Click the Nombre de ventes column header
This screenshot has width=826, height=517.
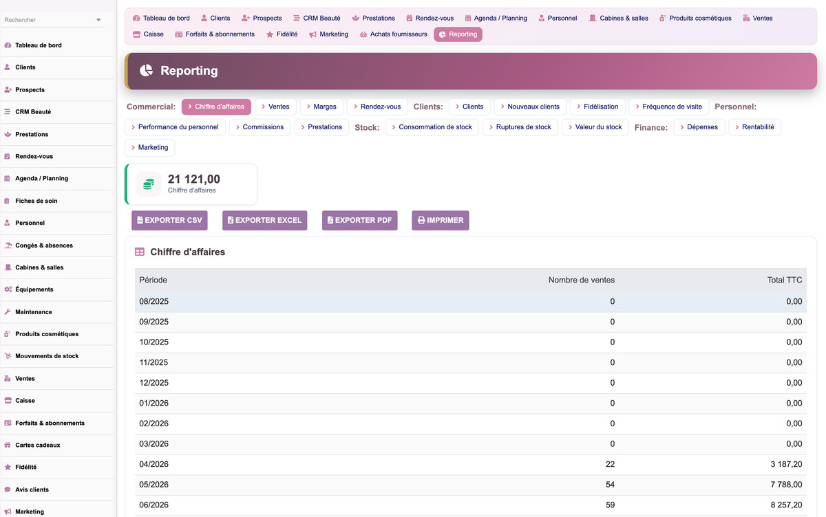tap(582, 280)
